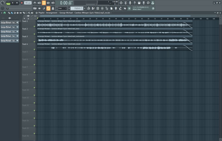Select the Slip tool in Playlist
Screen dimensions: 222x141
pos(21,13)
